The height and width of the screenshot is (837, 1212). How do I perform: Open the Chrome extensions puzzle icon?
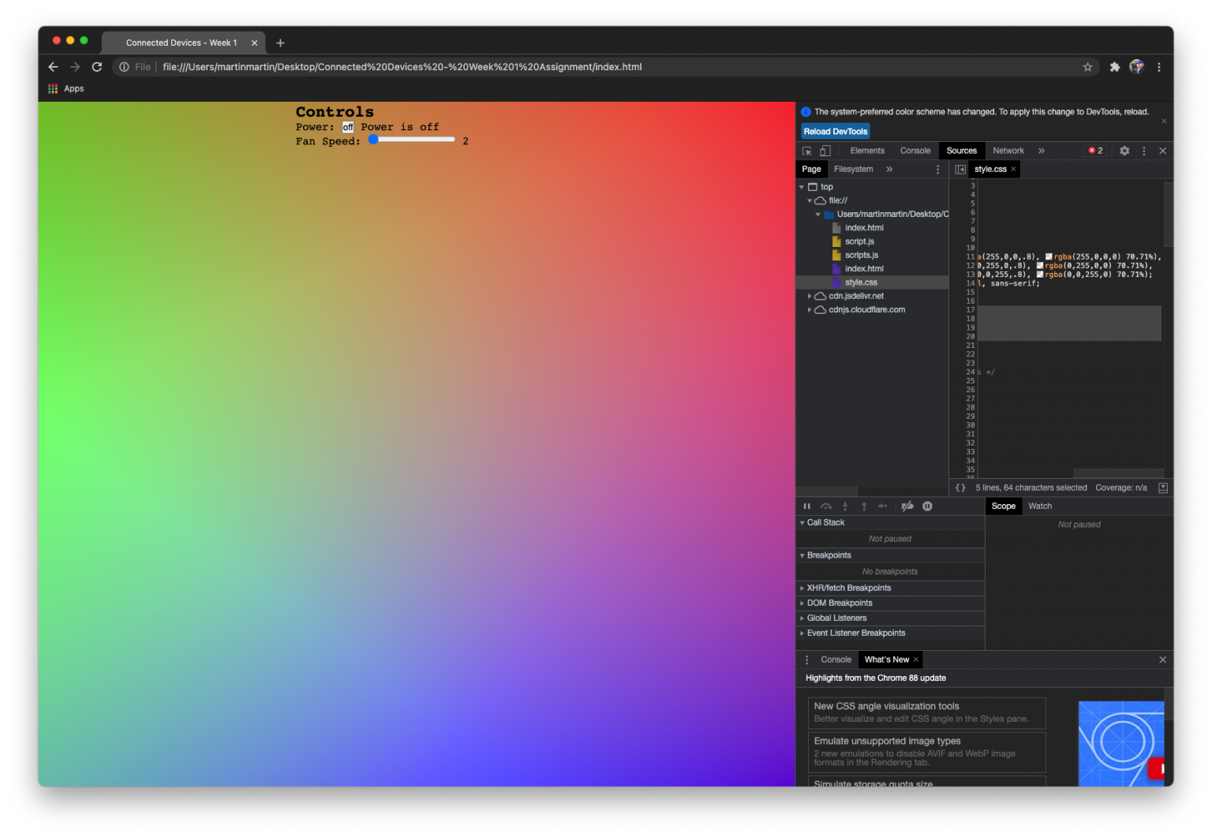click(x=1114, y=67)
